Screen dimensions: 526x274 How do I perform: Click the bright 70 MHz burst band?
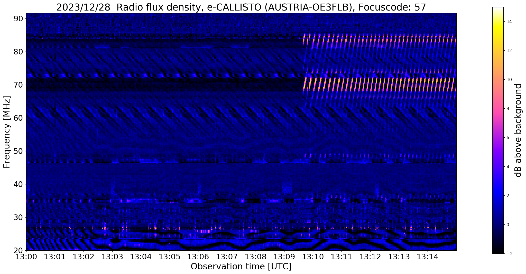point(380,84)
